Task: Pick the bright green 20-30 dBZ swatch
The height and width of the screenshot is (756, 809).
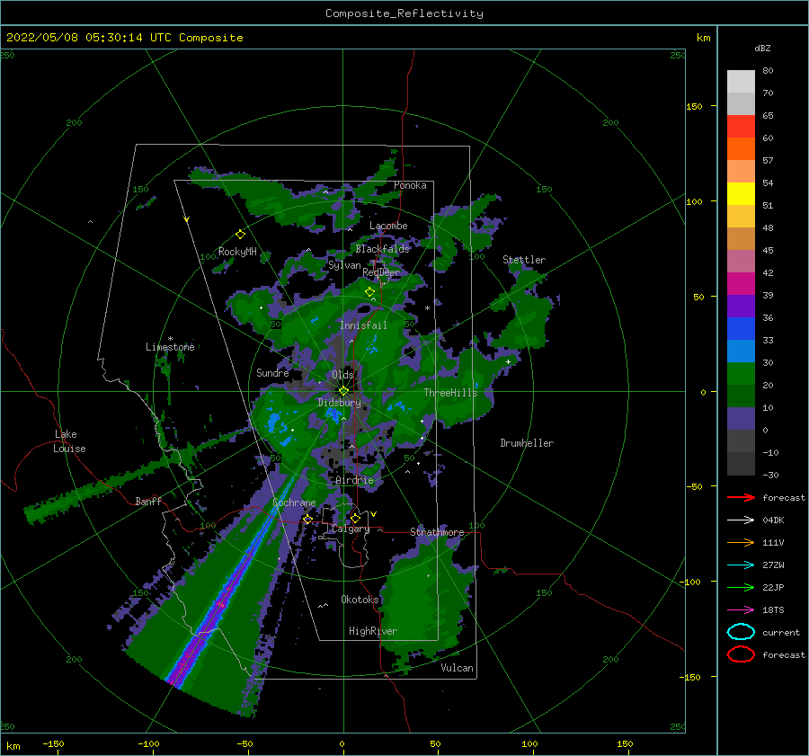Action: (741, 374)
